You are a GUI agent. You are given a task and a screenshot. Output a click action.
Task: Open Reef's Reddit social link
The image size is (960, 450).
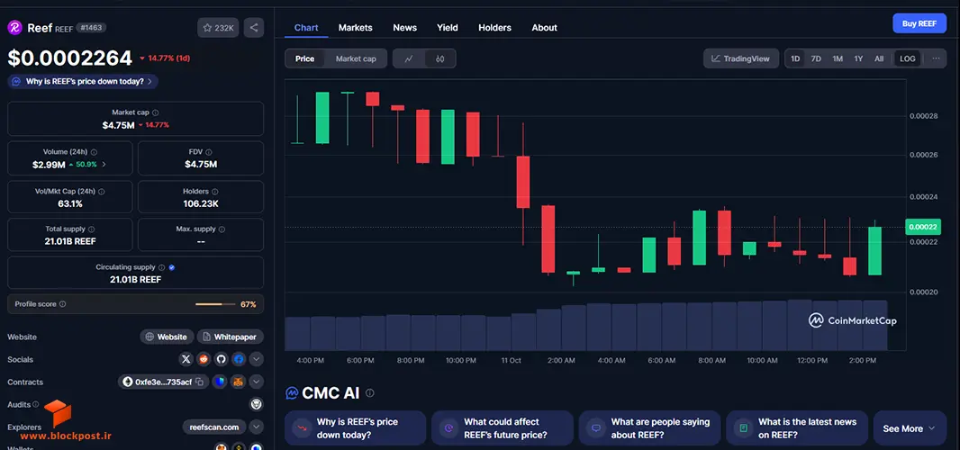[204, 359]
